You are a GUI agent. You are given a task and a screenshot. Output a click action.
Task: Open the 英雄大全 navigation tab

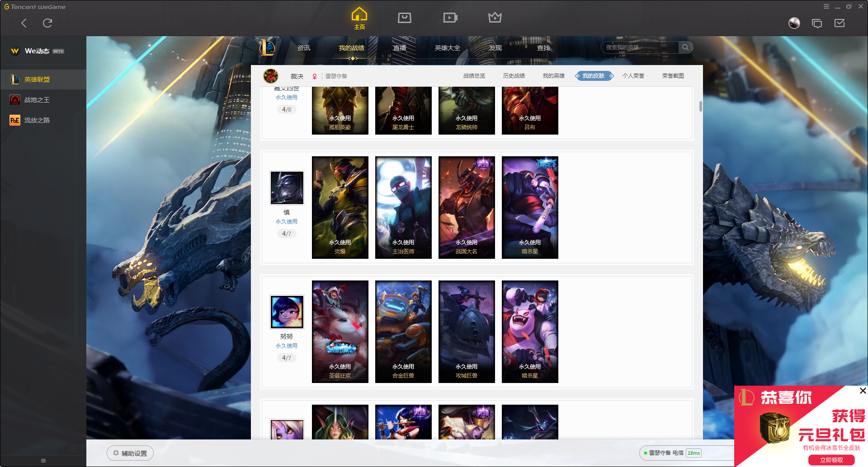[x=448, y=48]
